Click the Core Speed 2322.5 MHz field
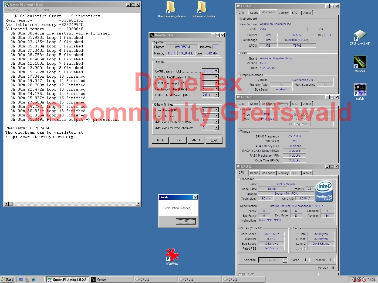This screenshot has width=378, height=283. click(271, 234)
